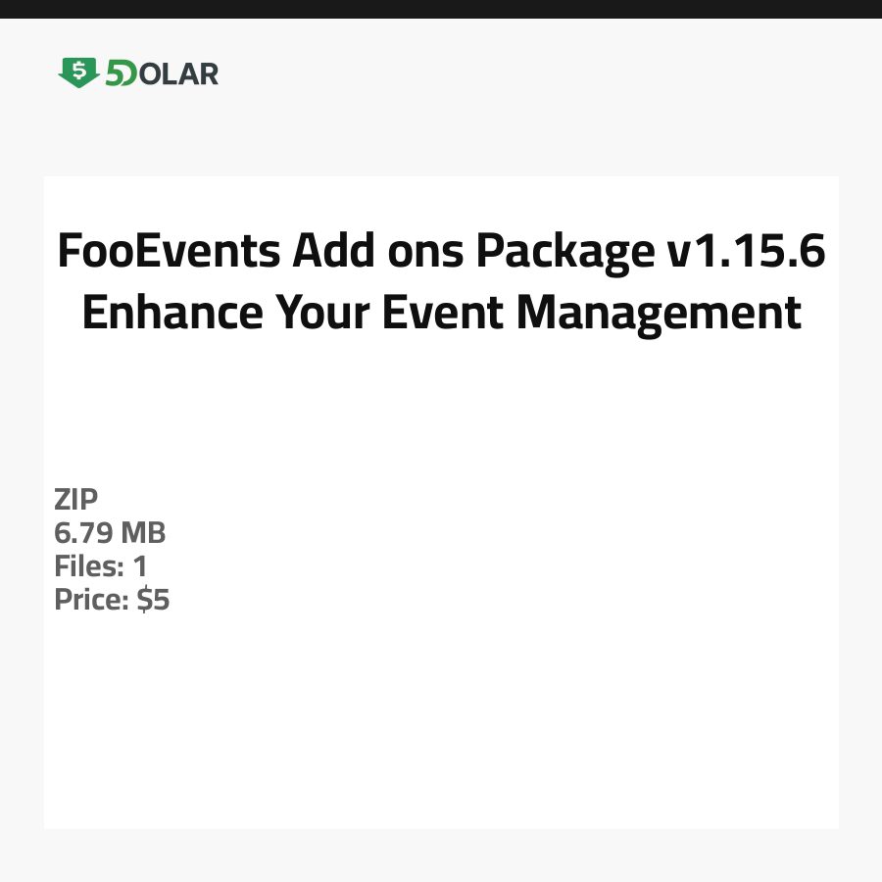Click the FooEvents Add ons Package title line
The height and width of the screenshot is (882, 882).
[441, 253]
